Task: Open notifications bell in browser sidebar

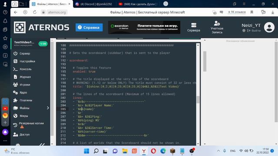Action: point(5,21)
